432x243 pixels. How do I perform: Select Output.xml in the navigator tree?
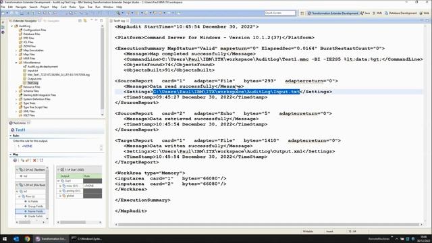34,79
